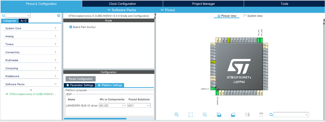Toggle the Board Part AccGyr checkbox
325x122 pixels.
71,27
